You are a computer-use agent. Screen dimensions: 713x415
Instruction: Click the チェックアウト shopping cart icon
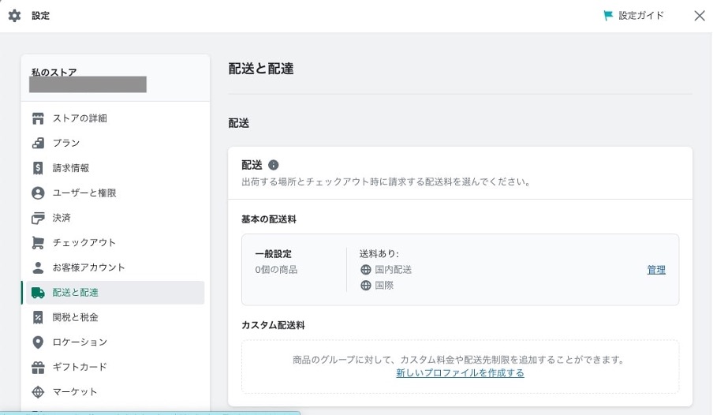[x=38, y=242]
